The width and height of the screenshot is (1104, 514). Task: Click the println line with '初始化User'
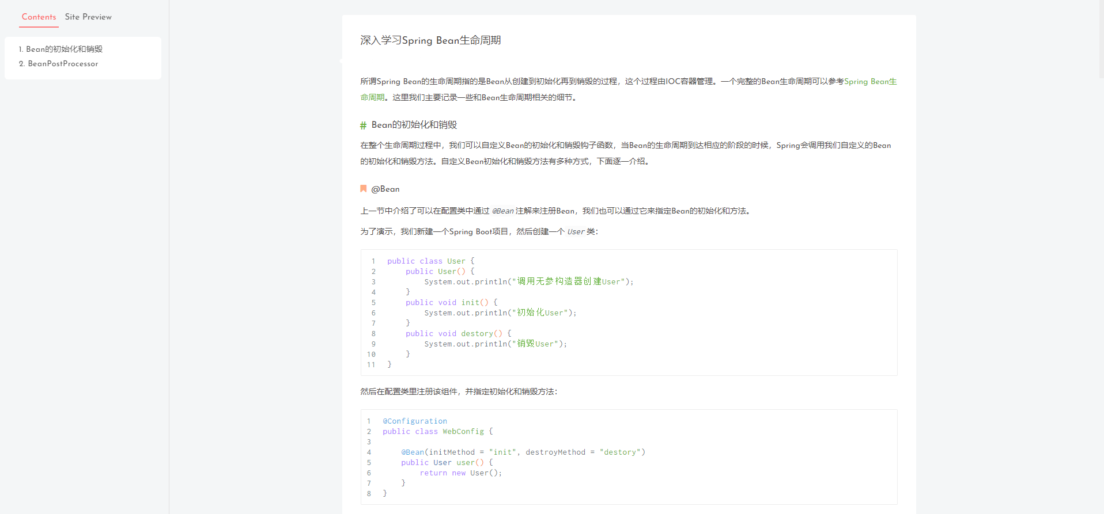(x=500, y=313)
